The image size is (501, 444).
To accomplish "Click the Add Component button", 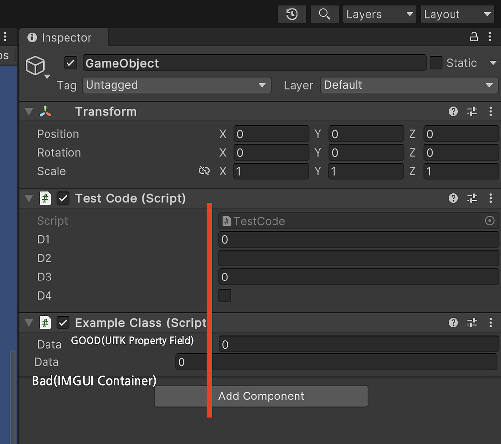I will pyautogui.click(x=261, y=396).
